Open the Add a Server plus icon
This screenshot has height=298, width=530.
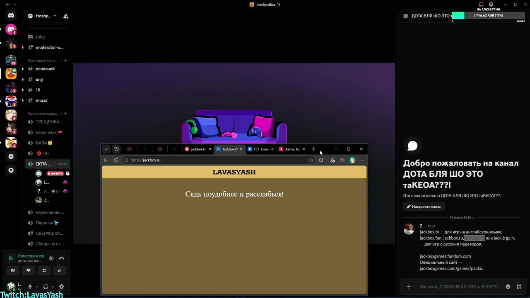pyautogui.click(x=11, y=156)
